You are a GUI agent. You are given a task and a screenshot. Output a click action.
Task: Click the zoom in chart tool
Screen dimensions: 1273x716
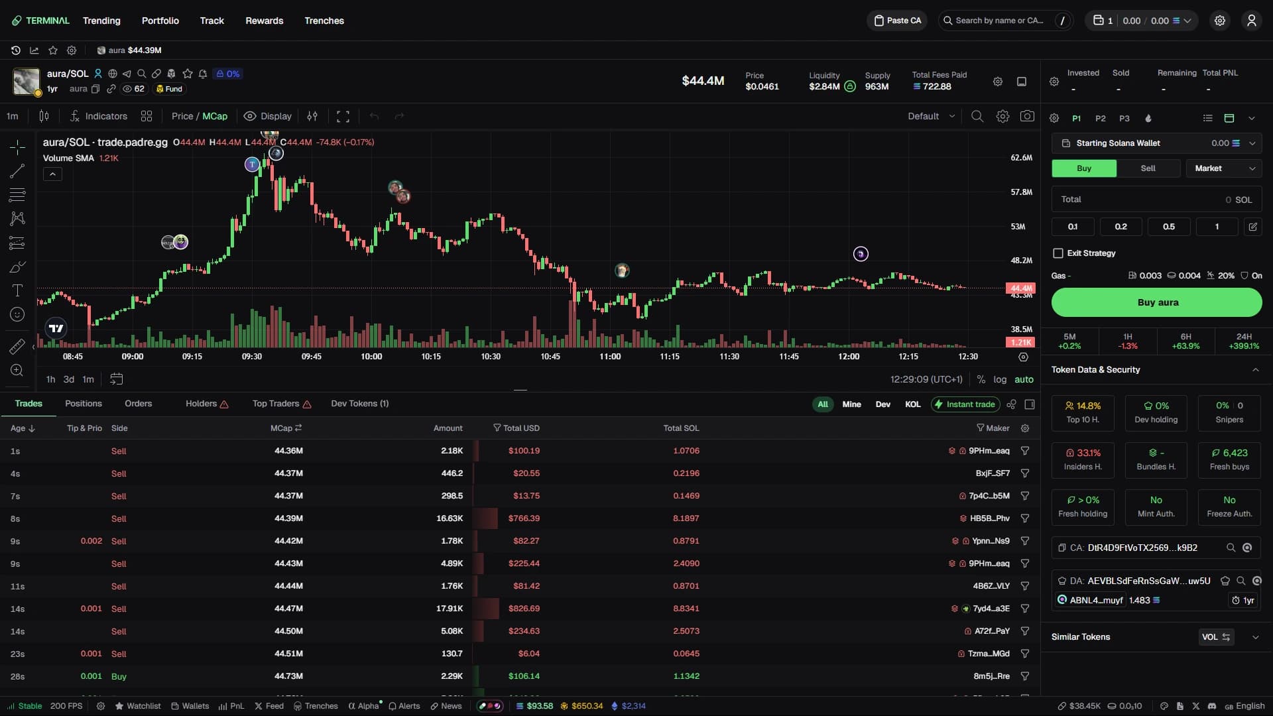(x=17, y=370)
